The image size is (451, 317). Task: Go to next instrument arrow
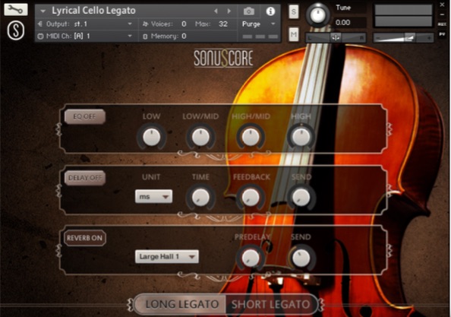[229, 11]
